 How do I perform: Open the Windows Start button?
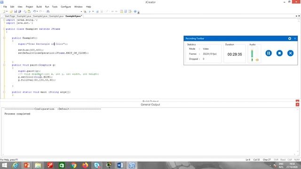pyautogui.click(x=4, y=165)
